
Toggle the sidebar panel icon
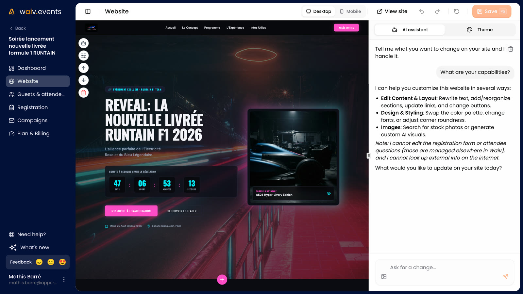click(88, 11)
